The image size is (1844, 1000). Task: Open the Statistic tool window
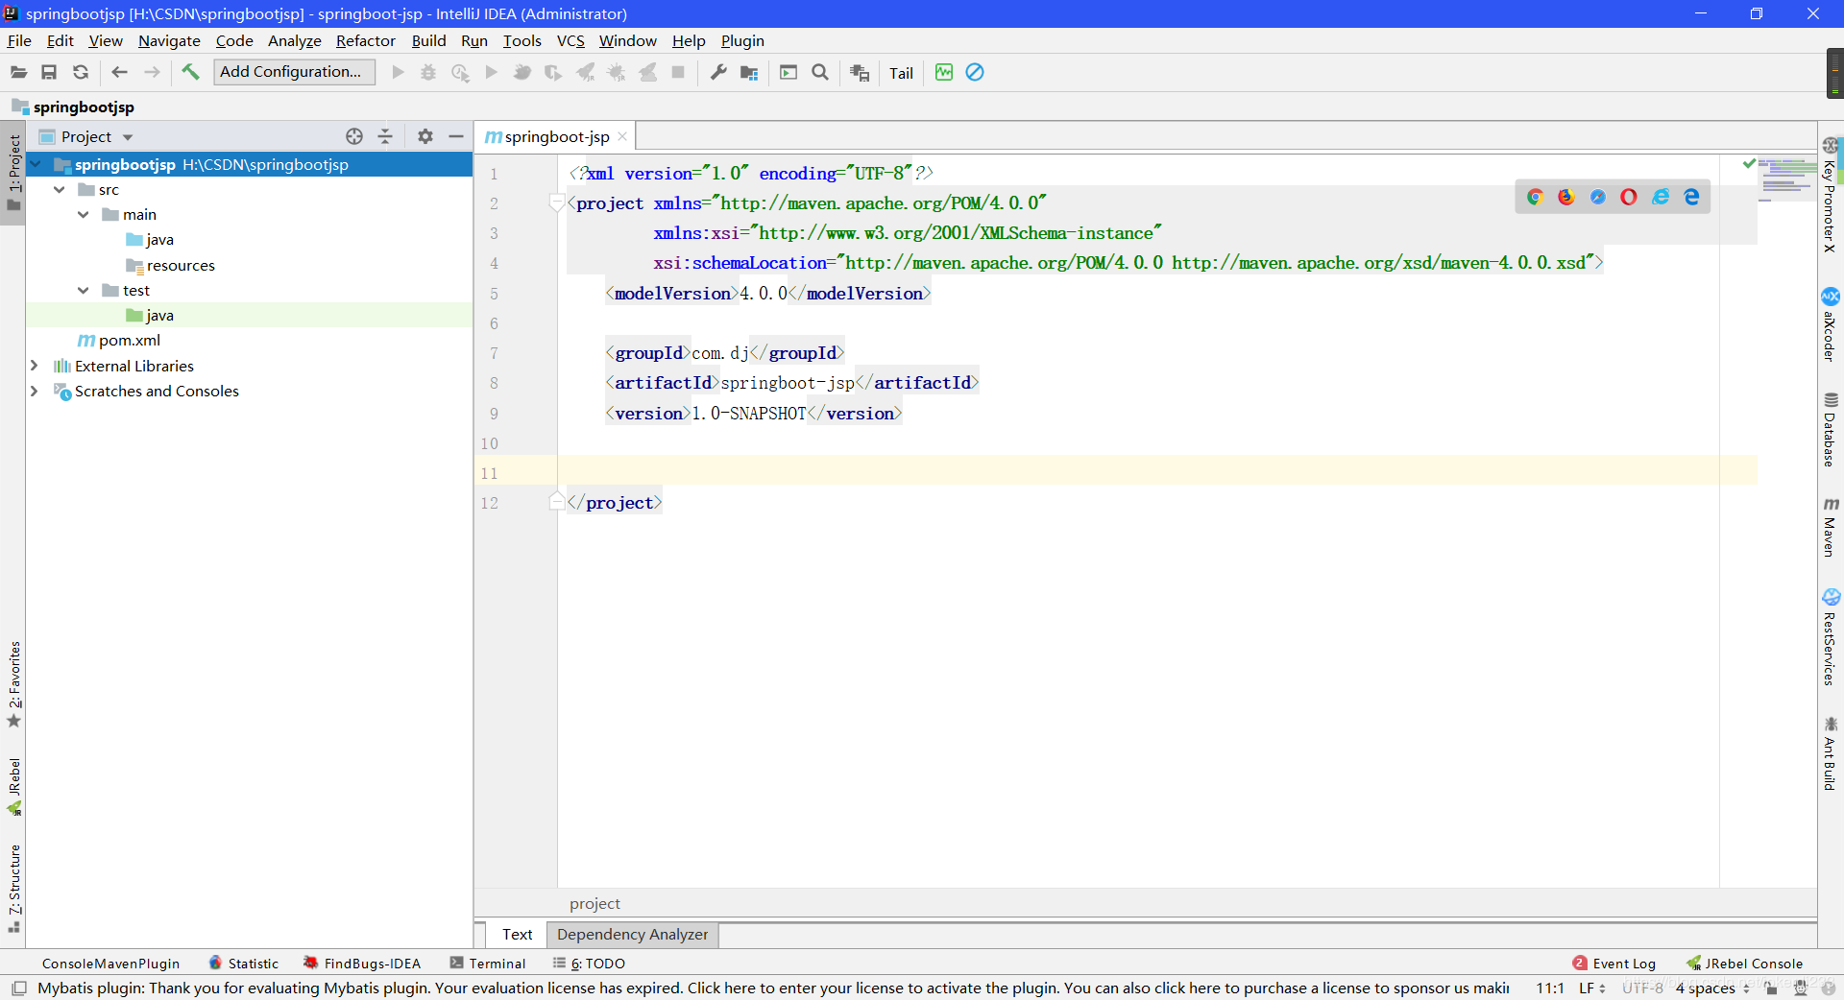[x=244, y=964]
